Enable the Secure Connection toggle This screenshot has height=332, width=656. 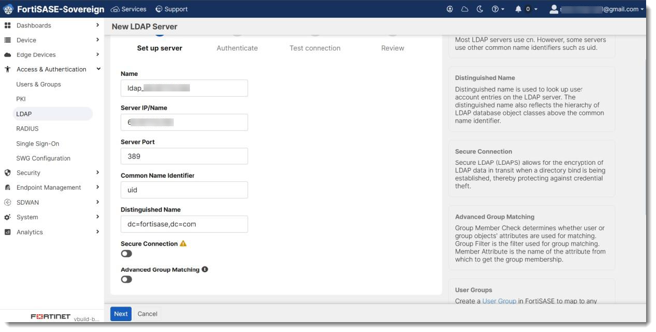126,254
